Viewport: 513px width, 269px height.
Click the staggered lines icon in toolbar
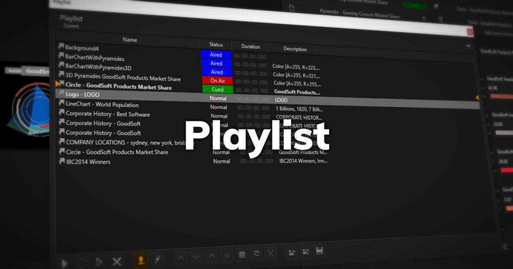click(x=256, y=254)
